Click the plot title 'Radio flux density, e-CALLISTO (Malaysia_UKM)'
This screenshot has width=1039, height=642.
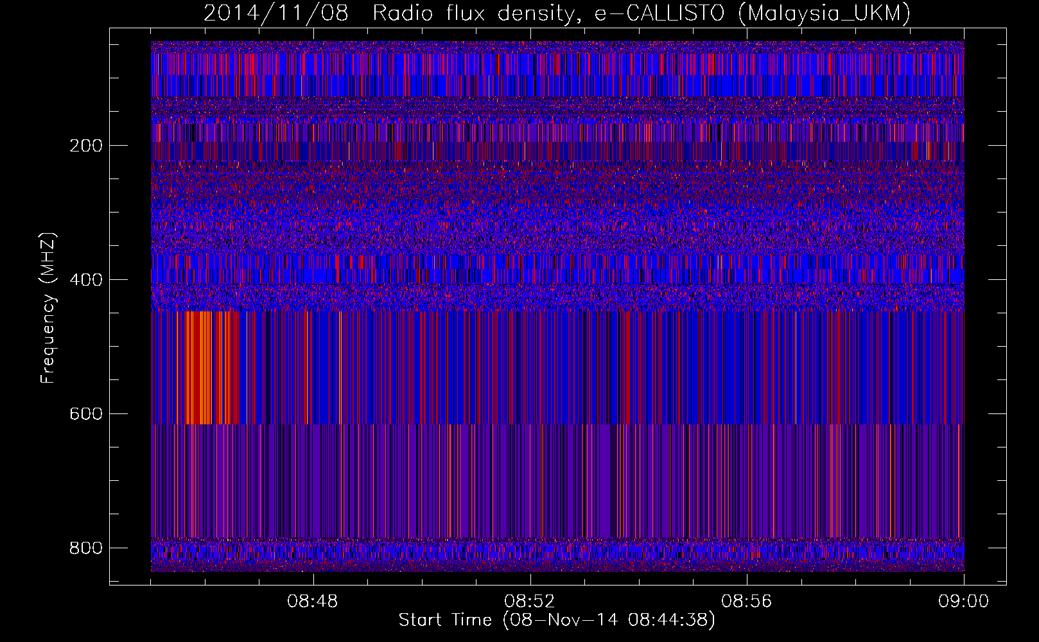click(641, 13)
